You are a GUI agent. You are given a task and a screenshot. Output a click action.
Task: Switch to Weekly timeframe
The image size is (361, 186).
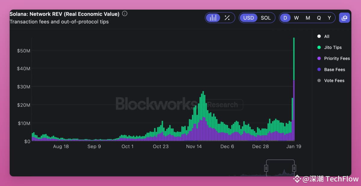[296, 18]
